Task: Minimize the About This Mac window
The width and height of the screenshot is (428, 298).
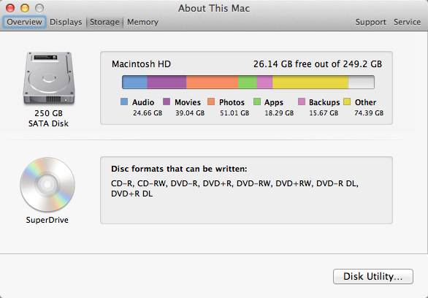Action: point(25,8)
